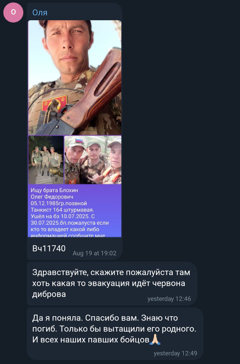The width and height of the screenshot is (240, 364).
Task: Select the message starting "Да я поняла"
Action: point(115,333)
